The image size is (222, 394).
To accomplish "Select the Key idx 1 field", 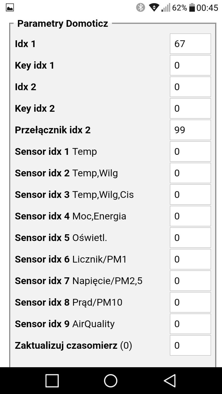I will click(190, 65).
